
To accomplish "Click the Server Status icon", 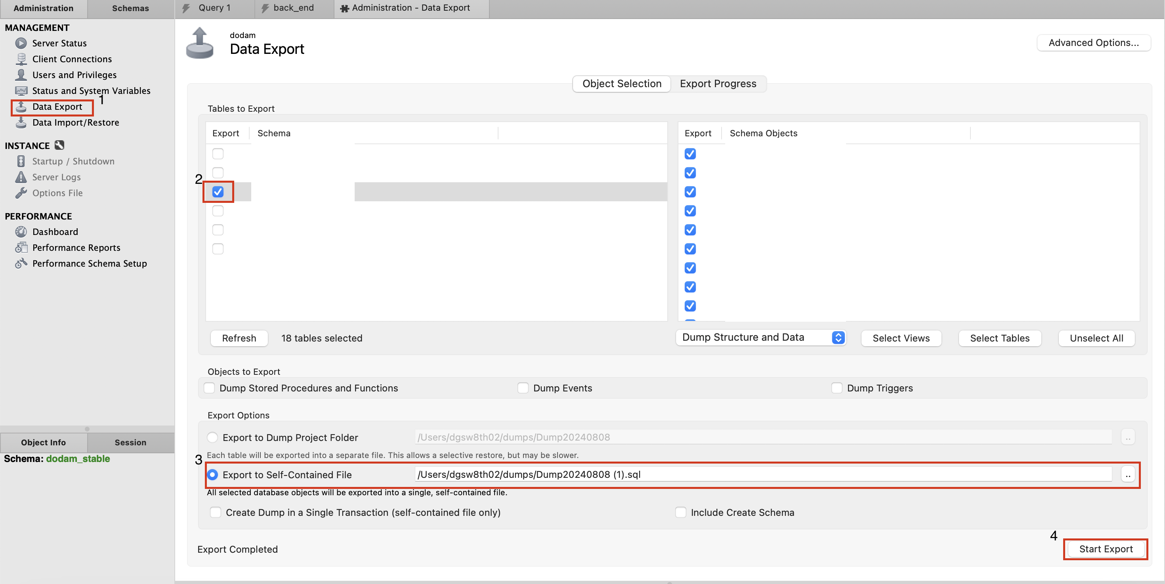I will click(21, 44).
